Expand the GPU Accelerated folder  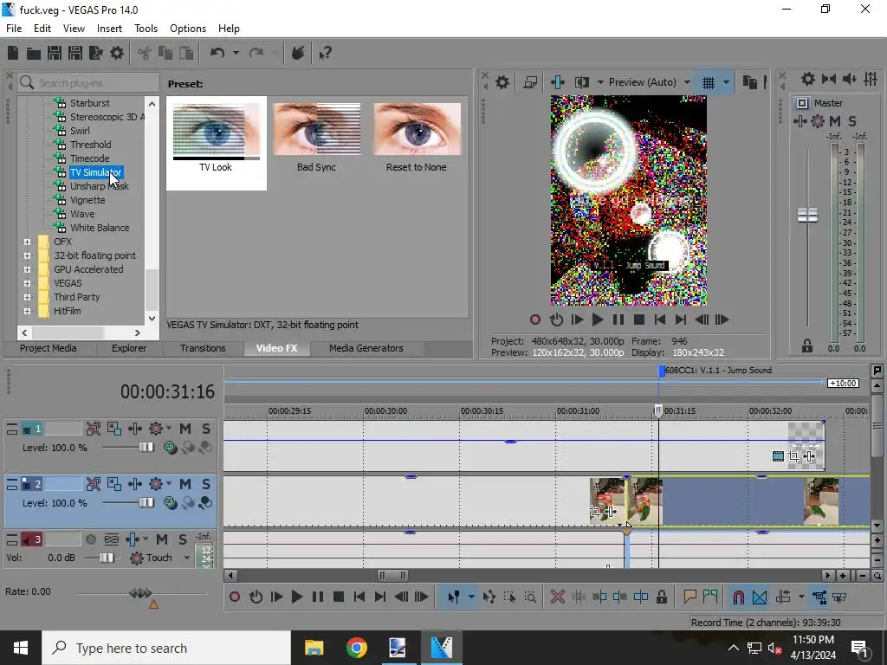click(27, 269)
